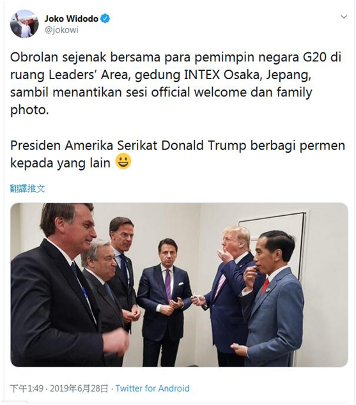356x405 pixels.
Task: Open the Twitter for Android source link
Action: pyautogui.click(x=152, y=388)
